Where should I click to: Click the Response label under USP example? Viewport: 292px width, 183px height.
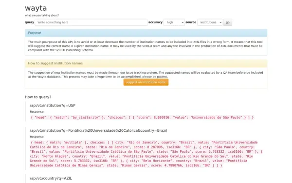click(x=36, y=112)
